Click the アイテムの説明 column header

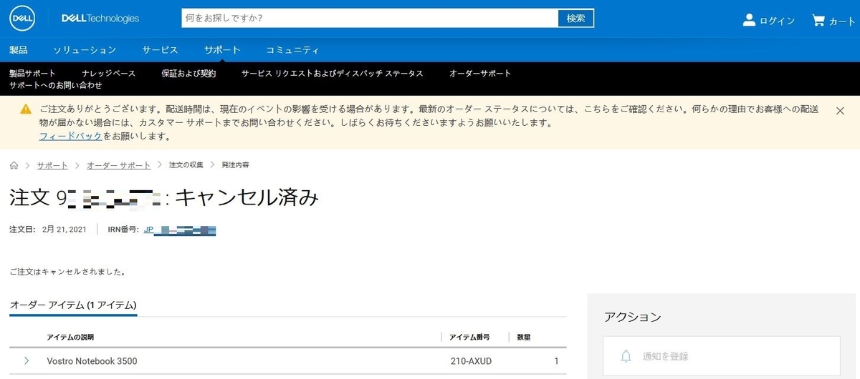[x=70, y=337]
